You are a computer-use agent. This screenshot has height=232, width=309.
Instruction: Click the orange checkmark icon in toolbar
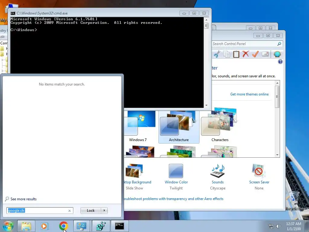(255, 54)
